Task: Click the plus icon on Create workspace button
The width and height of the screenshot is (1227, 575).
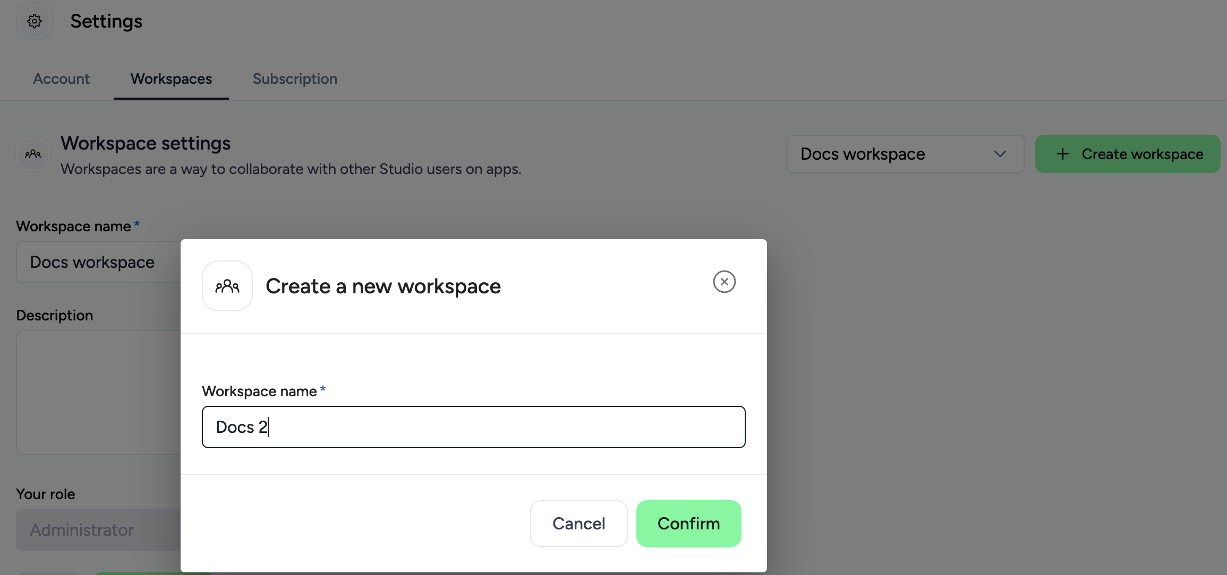Action: (1062, 154)
